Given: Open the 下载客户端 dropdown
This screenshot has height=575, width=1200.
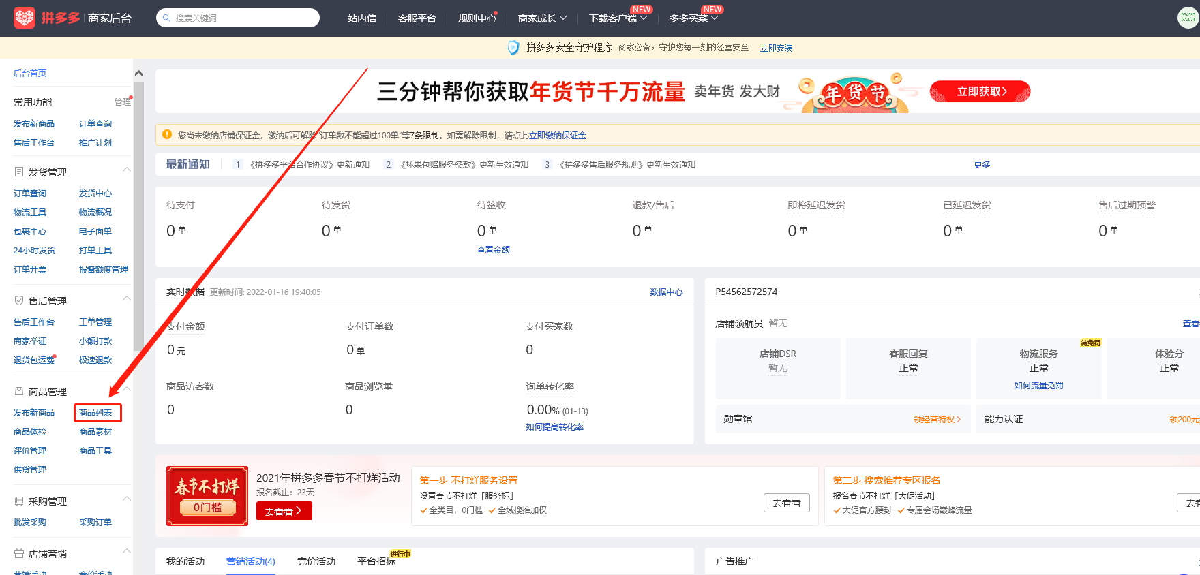Looking at the screenshot, I should (x=618, y=18).
